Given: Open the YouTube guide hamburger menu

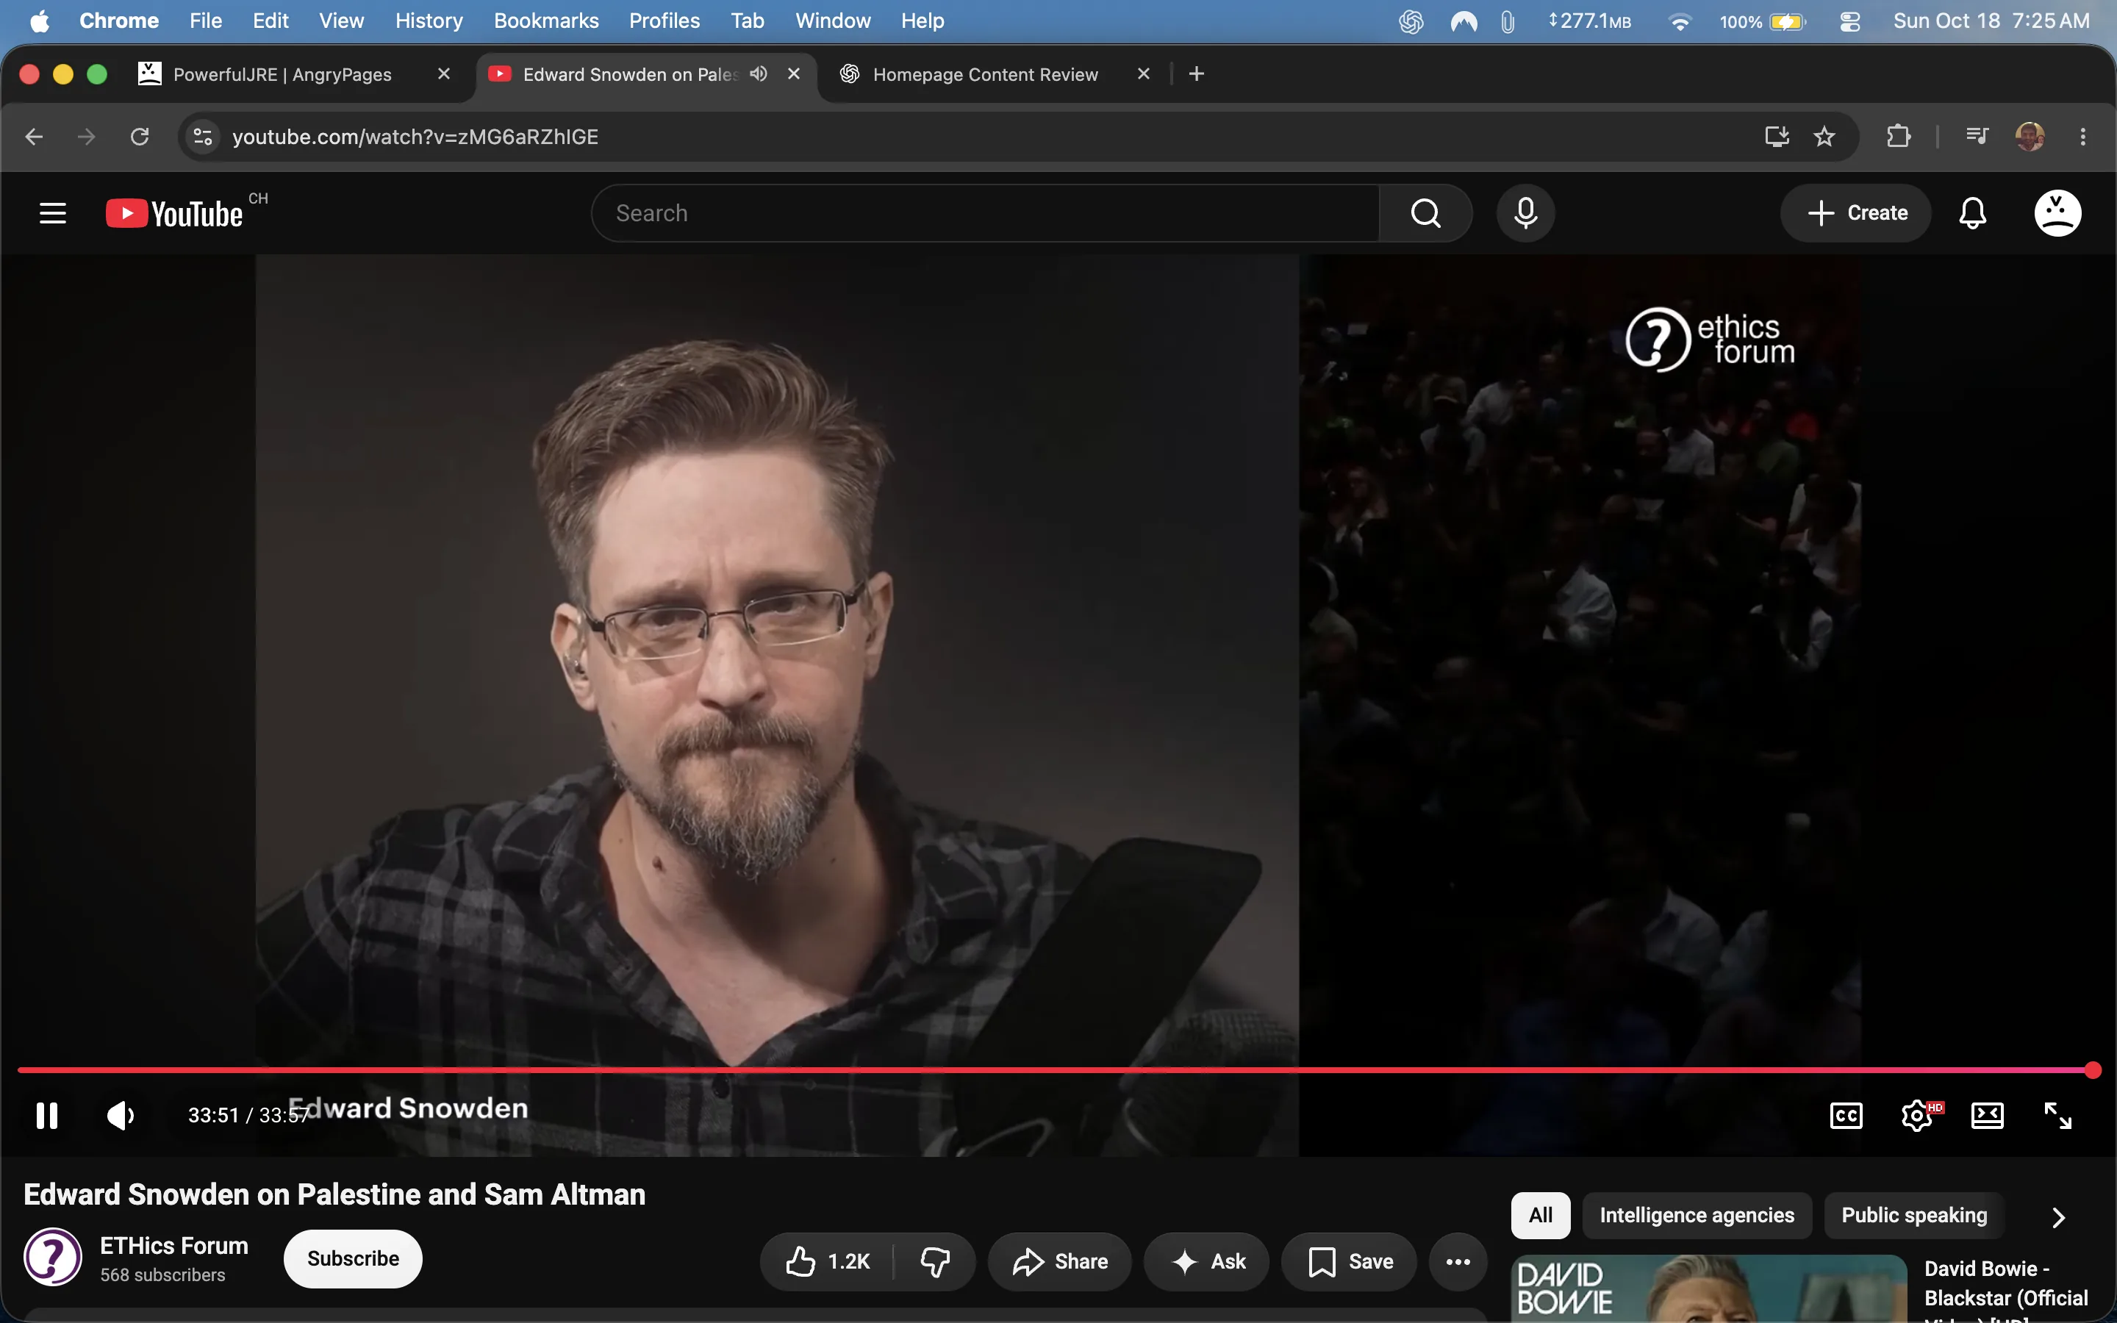Looking at the screenshot, I should click(52, 212).
